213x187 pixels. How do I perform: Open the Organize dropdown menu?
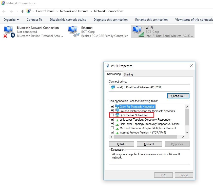coord(11,20)
